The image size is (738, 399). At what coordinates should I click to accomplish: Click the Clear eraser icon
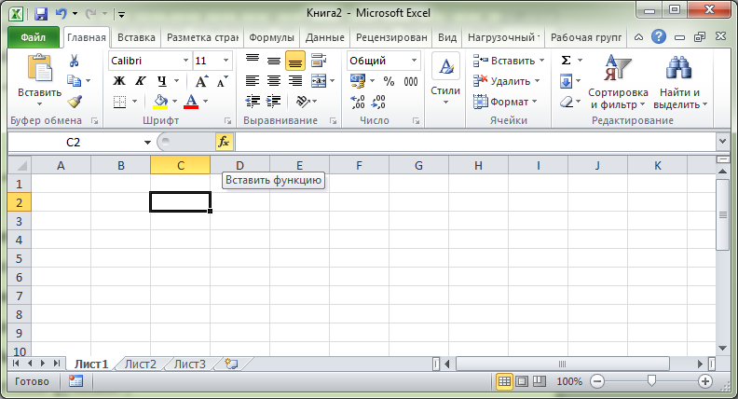(567, 102)
